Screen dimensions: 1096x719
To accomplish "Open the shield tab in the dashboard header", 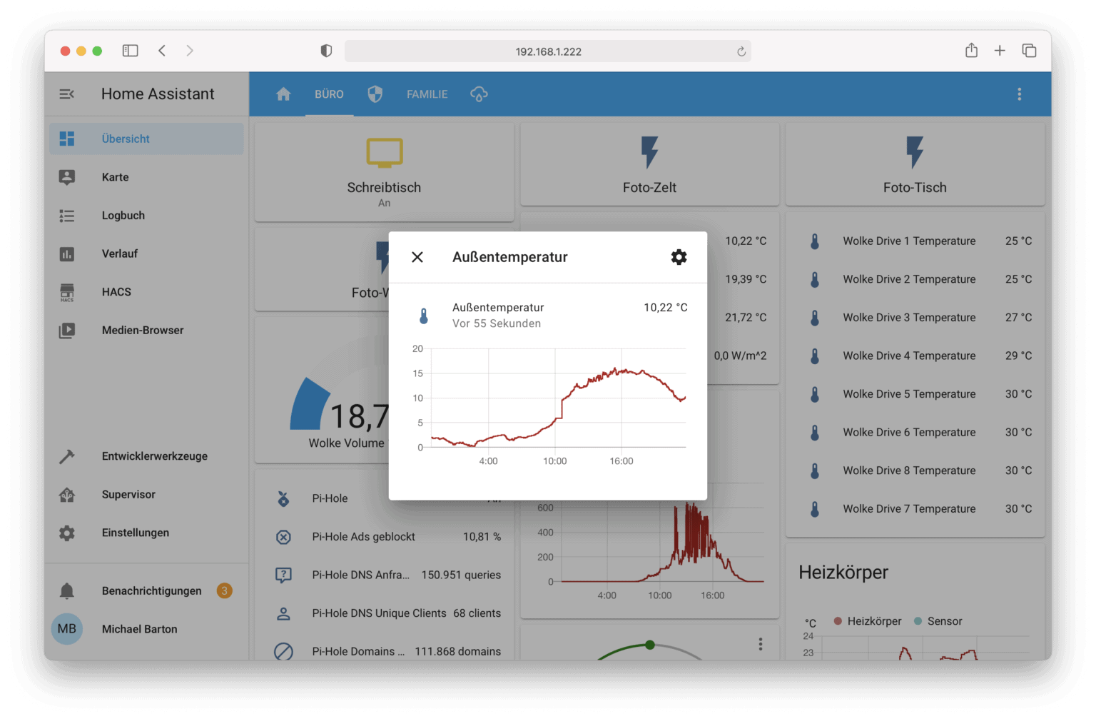I will point(375,94).
